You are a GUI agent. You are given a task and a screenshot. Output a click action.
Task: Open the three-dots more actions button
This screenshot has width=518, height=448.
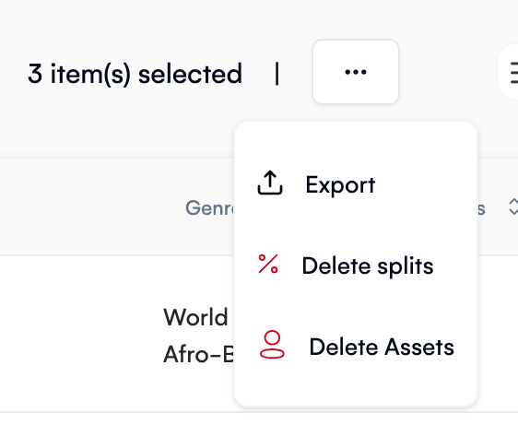(356, 72)
